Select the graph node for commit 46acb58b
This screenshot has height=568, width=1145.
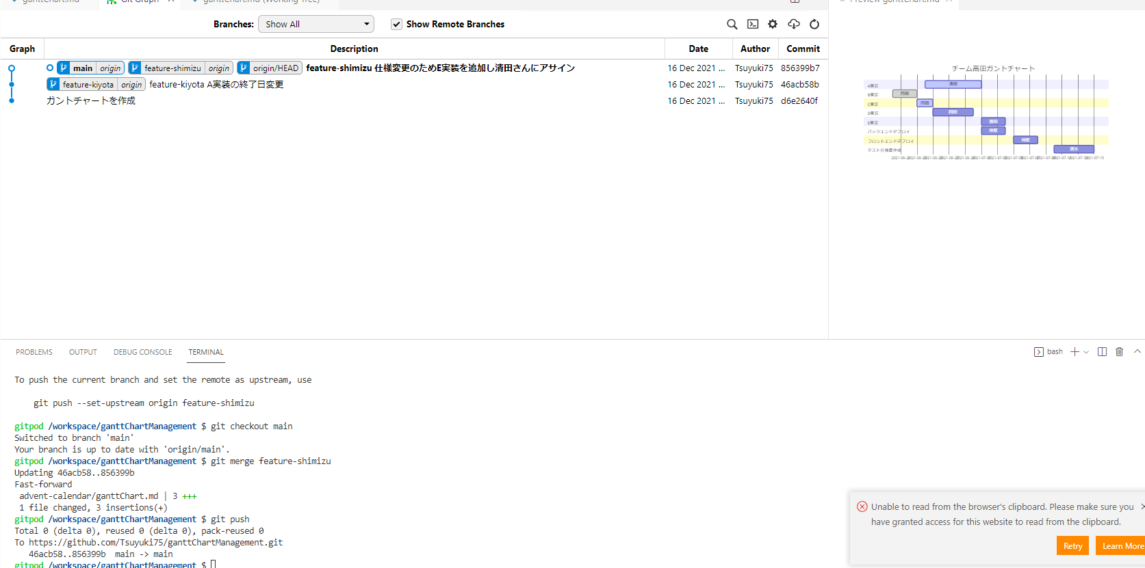click(x=12, y=85)
